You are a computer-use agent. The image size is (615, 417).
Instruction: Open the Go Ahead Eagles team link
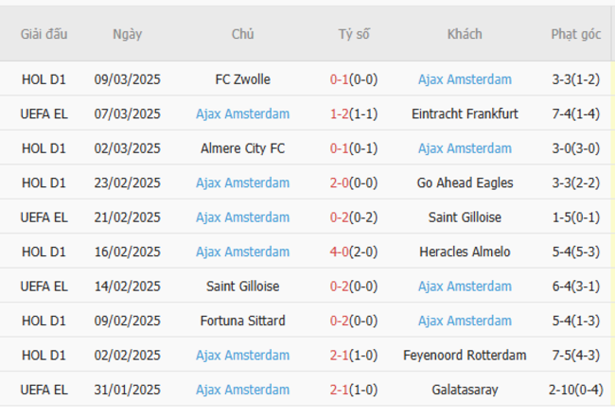pyautogui.click(x=465, y=182)
